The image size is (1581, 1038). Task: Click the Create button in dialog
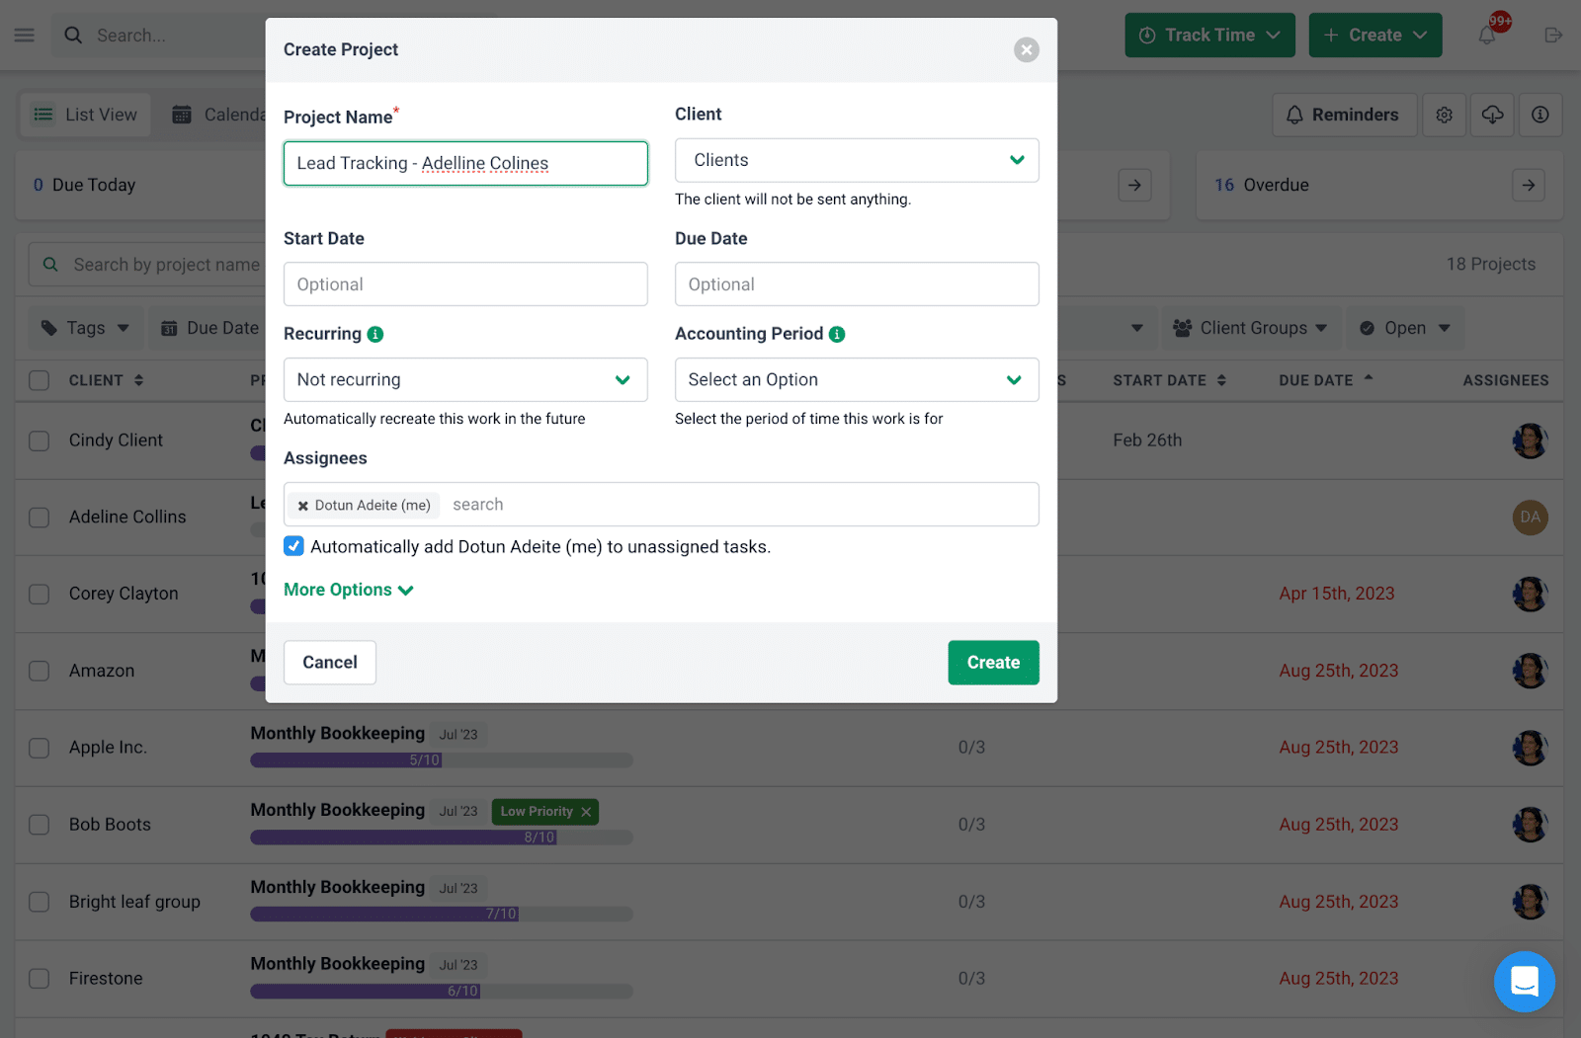pos(993,663)
